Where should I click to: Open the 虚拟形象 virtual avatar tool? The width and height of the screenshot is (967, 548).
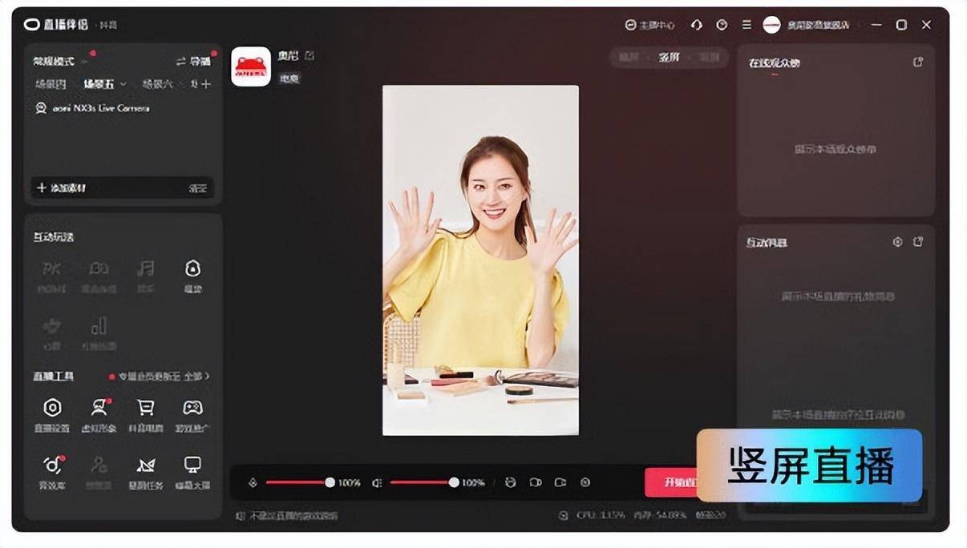[x=99, y=413]
